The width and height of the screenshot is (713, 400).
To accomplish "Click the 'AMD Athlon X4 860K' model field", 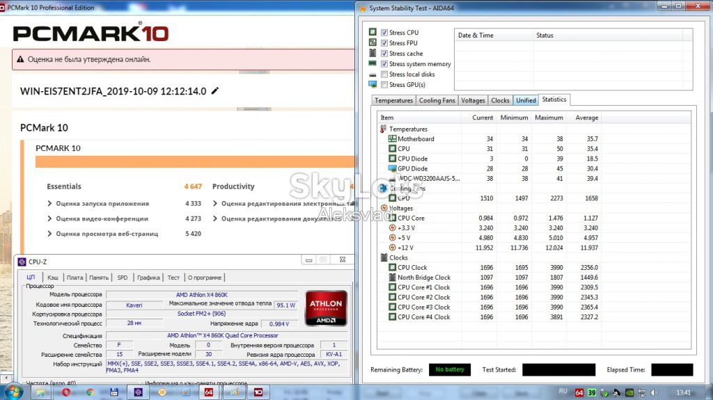I will (202, 294).
